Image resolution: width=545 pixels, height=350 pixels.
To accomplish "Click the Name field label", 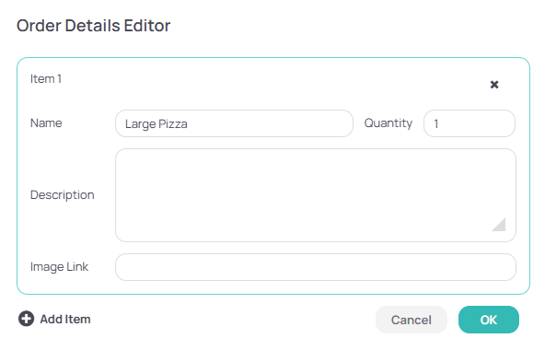I will pyautogui.click(x=46, y=123).
